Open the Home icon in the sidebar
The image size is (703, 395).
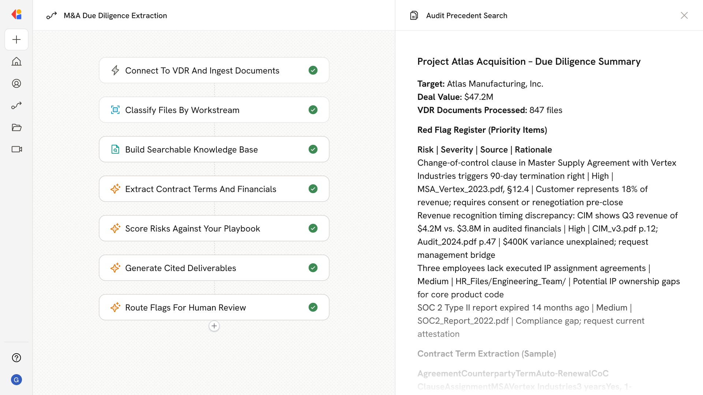(16, 61)
